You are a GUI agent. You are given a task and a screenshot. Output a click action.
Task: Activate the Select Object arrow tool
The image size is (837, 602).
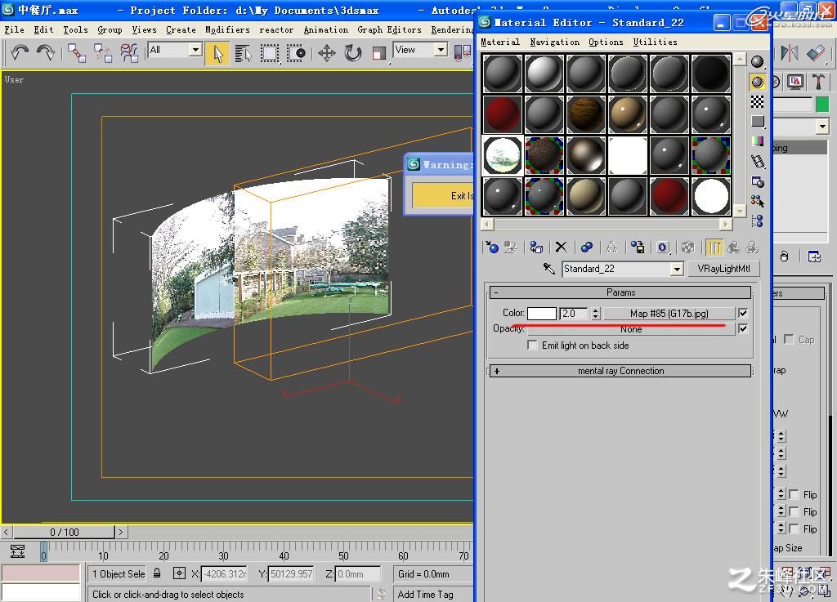pos(217,53)
